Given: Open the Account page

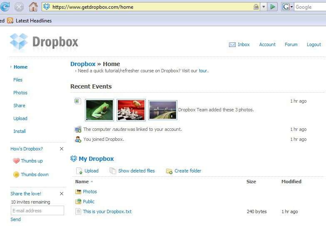Looking at the screenshot, I should click(267, 44).
